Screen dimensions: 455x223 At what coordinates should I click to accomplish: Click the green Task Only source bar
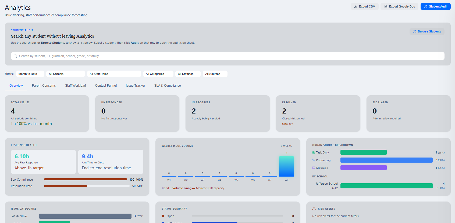click(x=364, y=152)
